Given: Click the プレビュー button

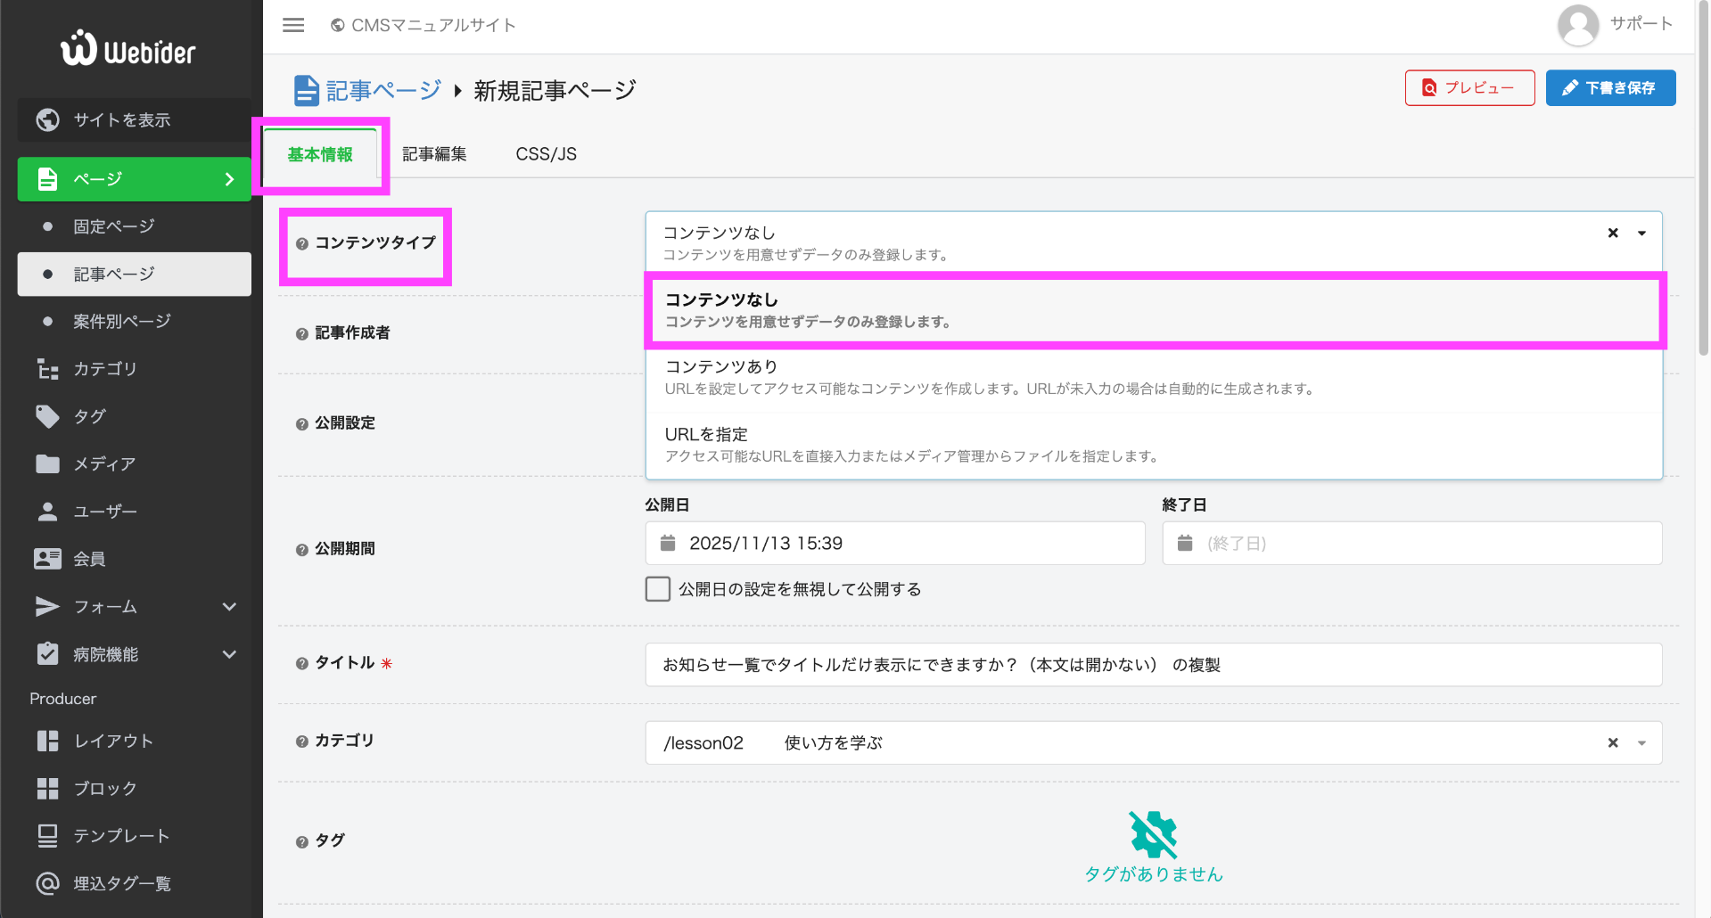Looking at the screenshot, I should point(1469,88).
